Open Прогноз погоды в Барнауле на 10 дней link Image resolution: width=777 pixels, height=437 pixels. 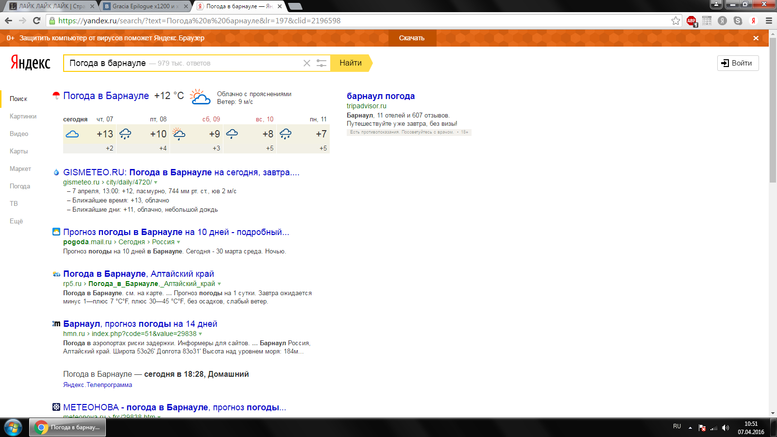pos(176,232)
